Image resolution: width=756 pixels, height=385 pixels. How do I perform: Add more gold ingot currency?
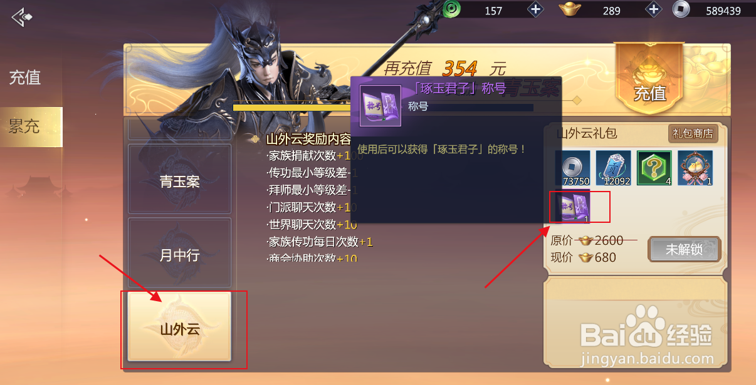(653, 9)
